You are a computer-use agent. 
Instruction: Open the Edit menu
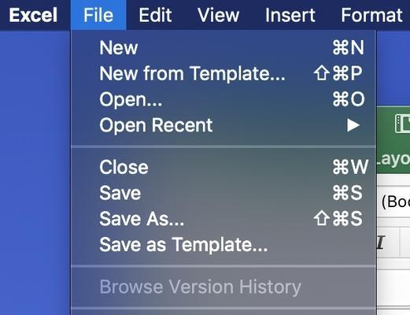(x=155, y=15)
